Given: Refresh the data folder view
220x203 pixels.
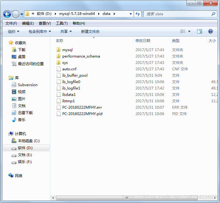Looking at the screenshot, I should 138,14.
